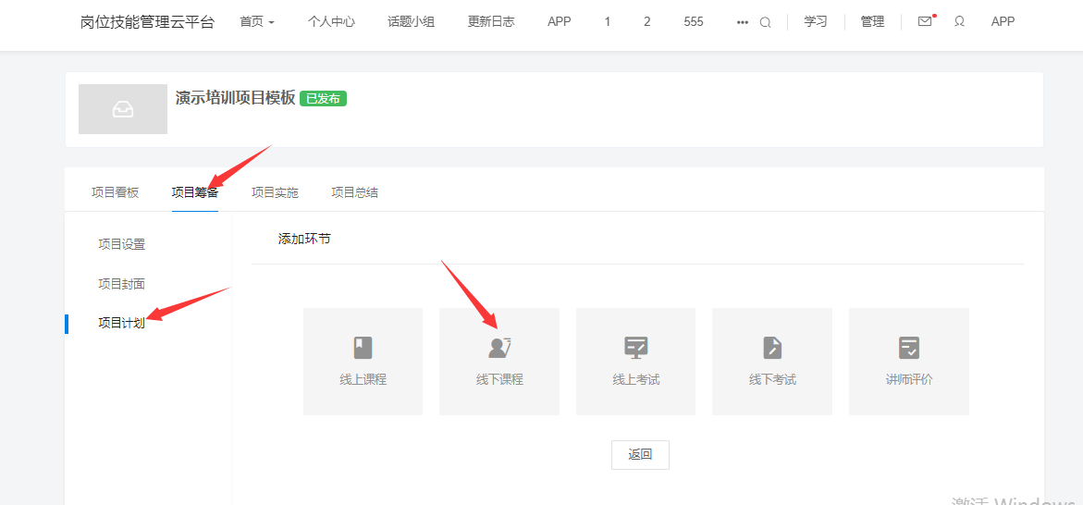
Task: Click the 线上课程 card label
Action: pos(363,379)
